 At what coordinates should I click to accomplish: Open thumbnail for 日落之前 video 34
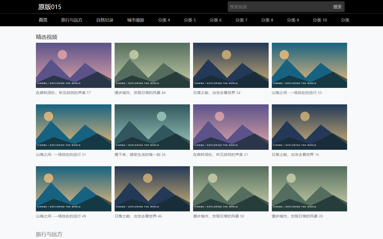[x=231, y=65]
